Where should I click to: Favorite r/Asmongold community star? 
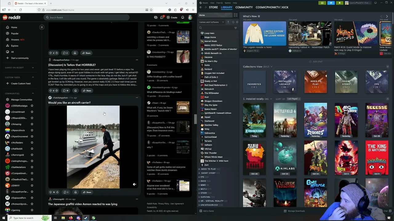click(32, 155)
